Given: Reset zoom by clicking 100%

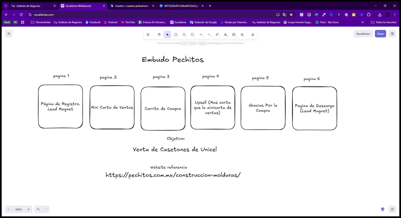Looking at the screenshot, I should 19,209.
